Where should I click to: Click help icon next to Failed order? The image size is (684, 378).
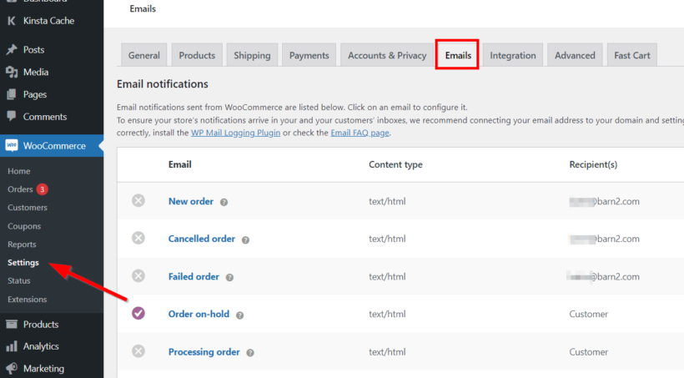tap(229, 278)
